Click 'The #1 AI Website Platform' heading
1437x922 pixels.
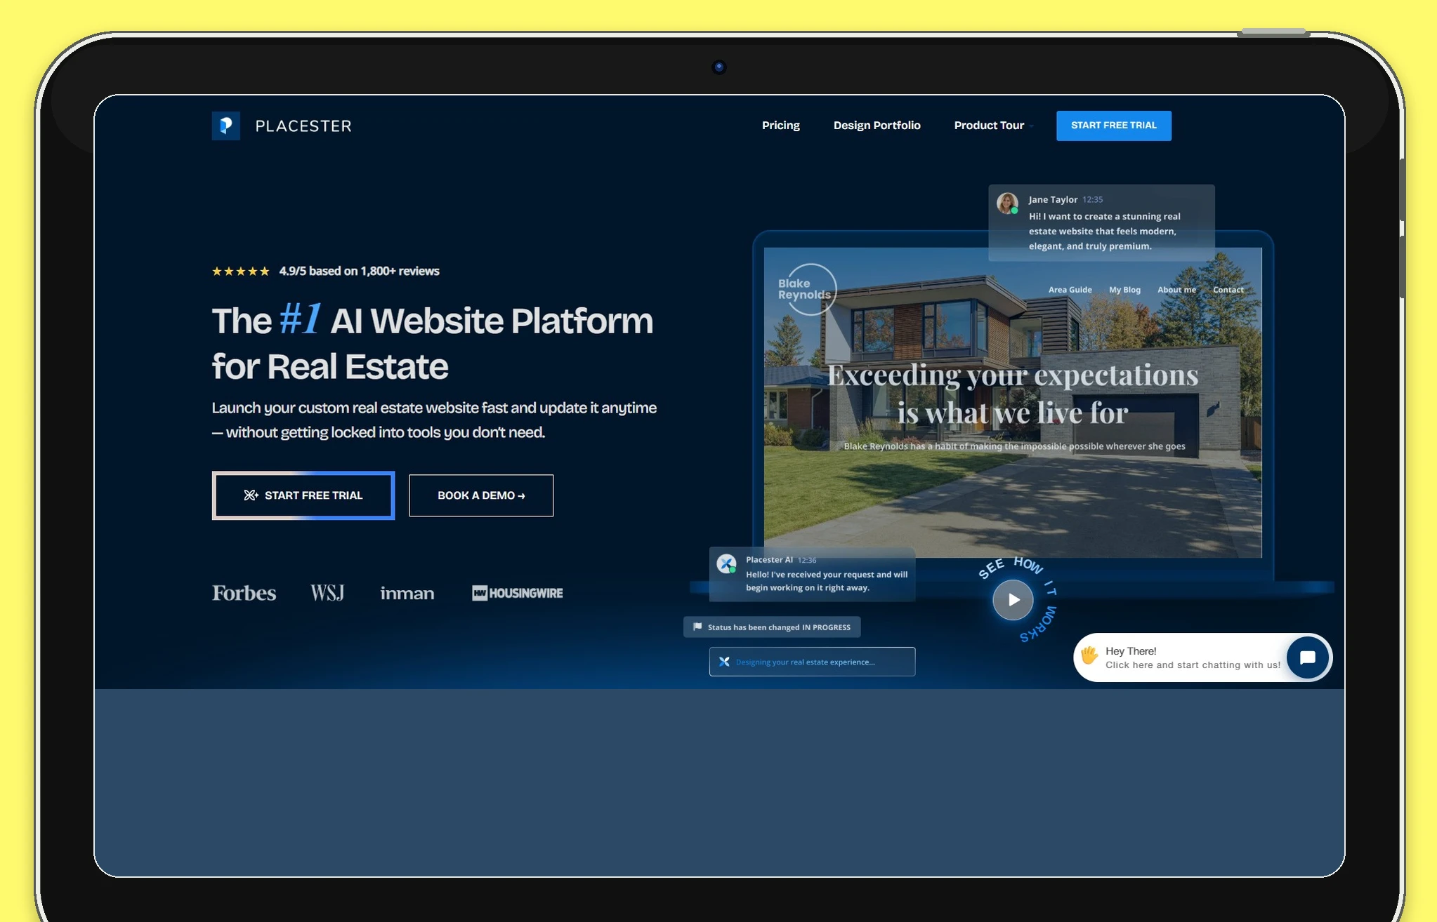(433, 343)
